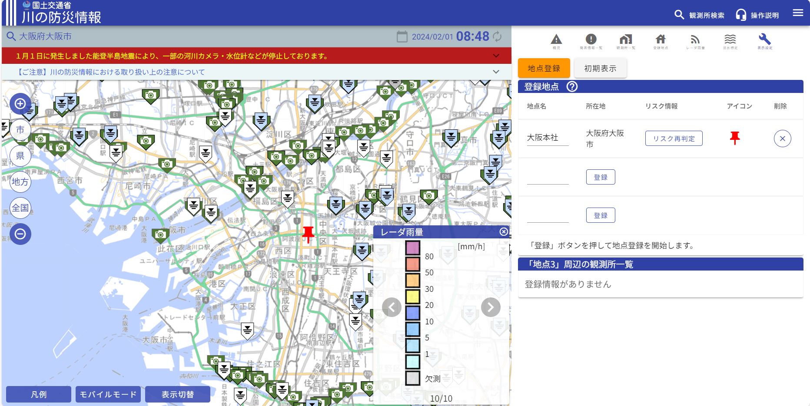Open the hamburger menu in header

click(798, 13)
